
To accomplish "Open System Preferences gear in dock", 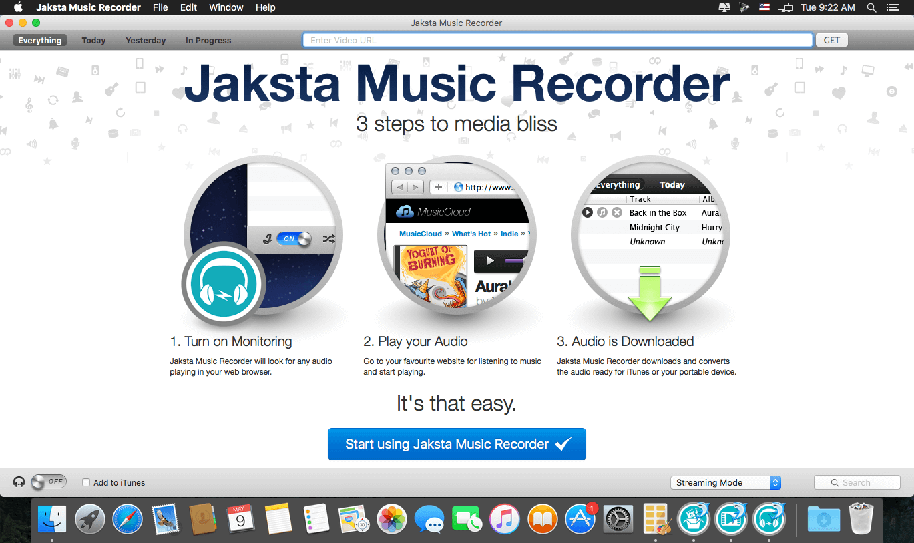I will point(618,518).
